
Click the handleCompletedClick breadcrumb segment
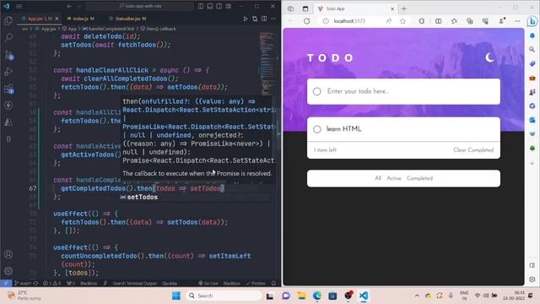pyautogui.click(x=108, y=29)
